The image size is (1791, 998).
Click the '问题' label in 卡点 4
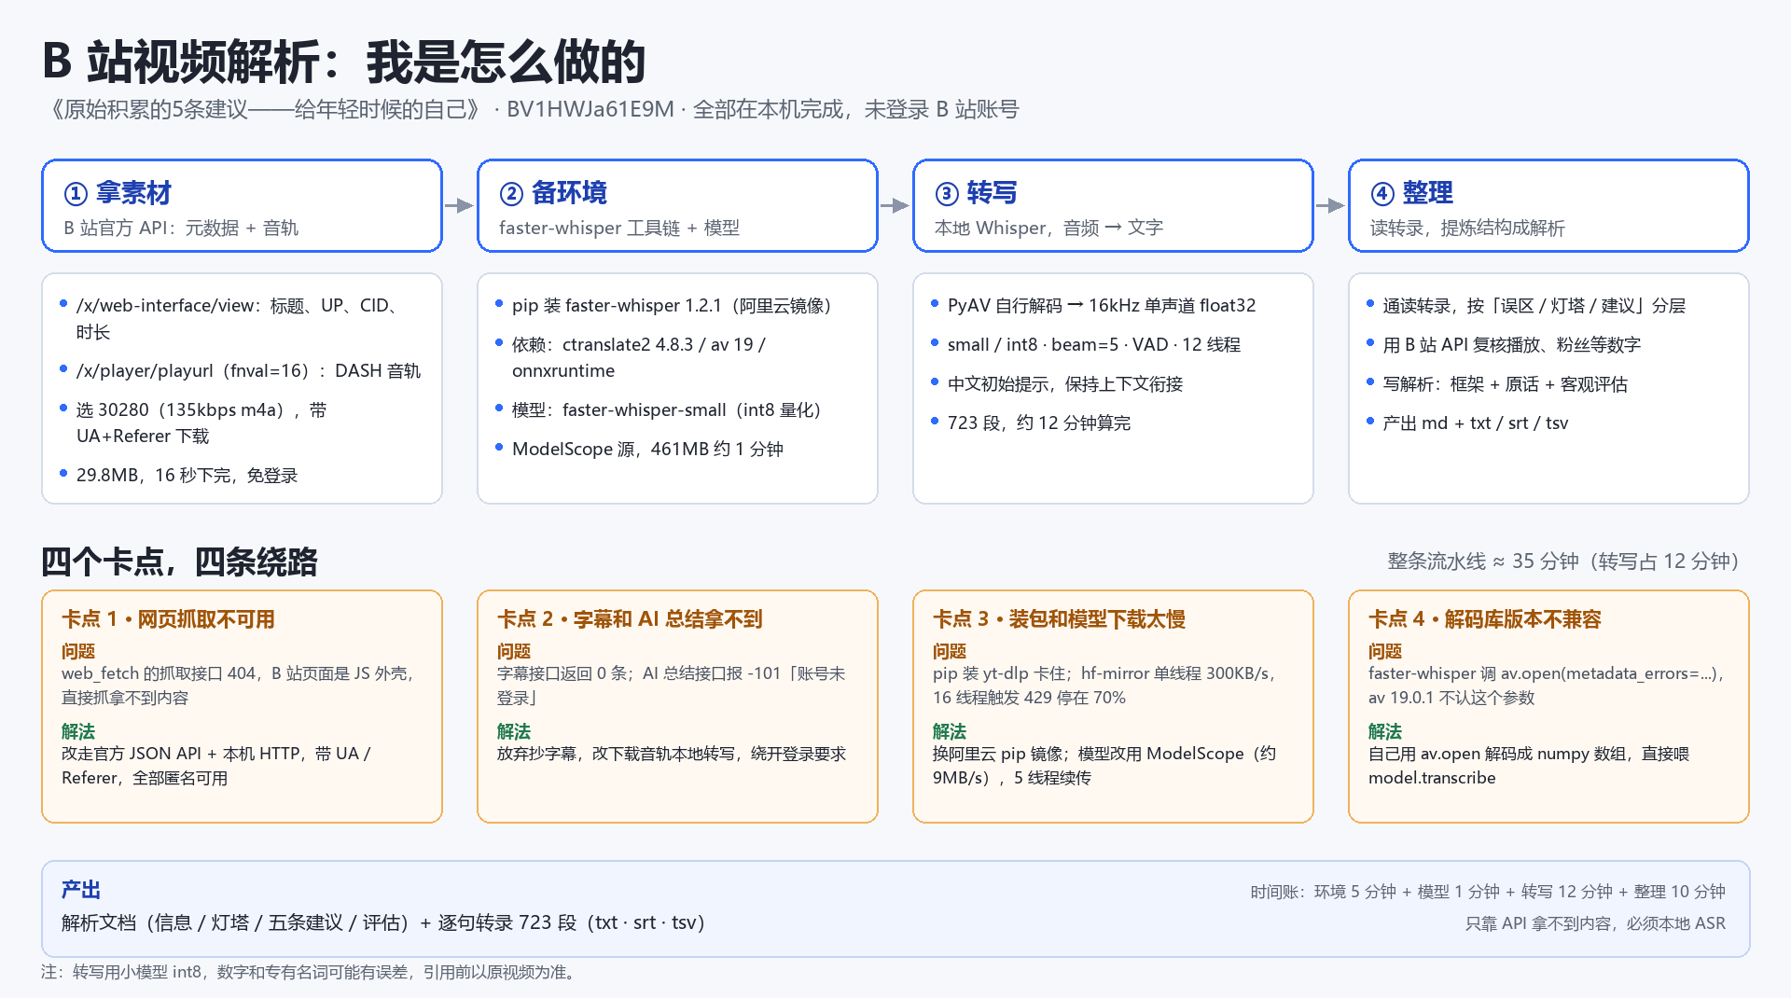[x=1385, y=651]
